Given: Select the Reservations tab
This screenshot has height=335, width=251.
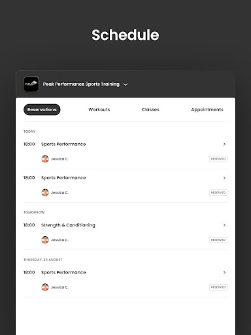Looking at the screenshot, I should pyautogui.click(x=42, y=109).
